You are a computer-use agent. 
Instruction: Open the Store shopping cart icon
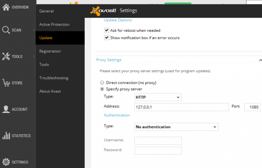click(6, 83)
